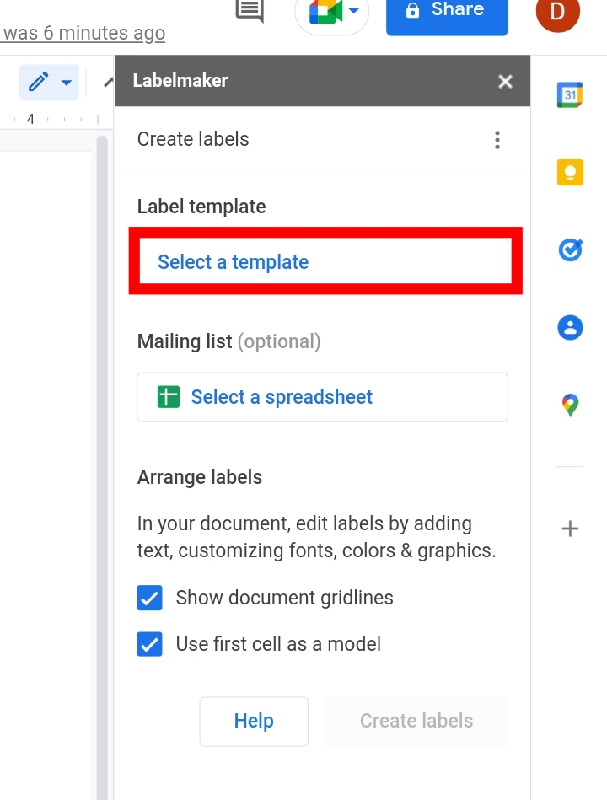
Task: Open Google Tasks checkmark icon
Action: (570, 250)
